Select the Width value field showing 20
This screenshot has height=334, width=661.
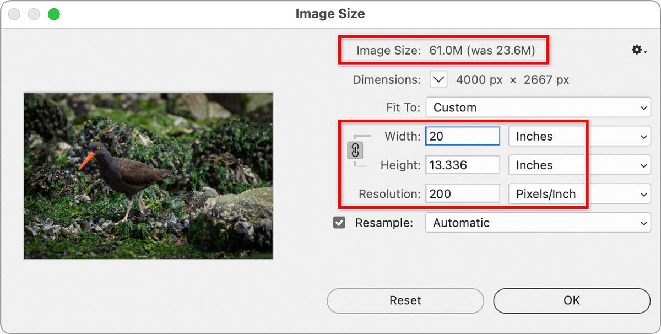tap(462, 136)
